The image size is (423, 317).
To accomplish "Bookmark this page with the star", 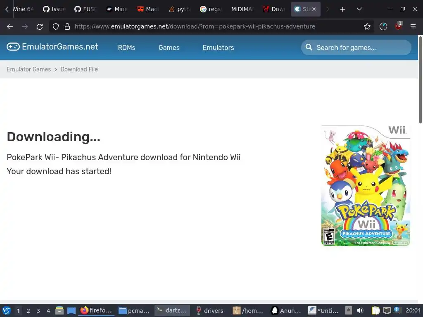I will pos(367,26).
